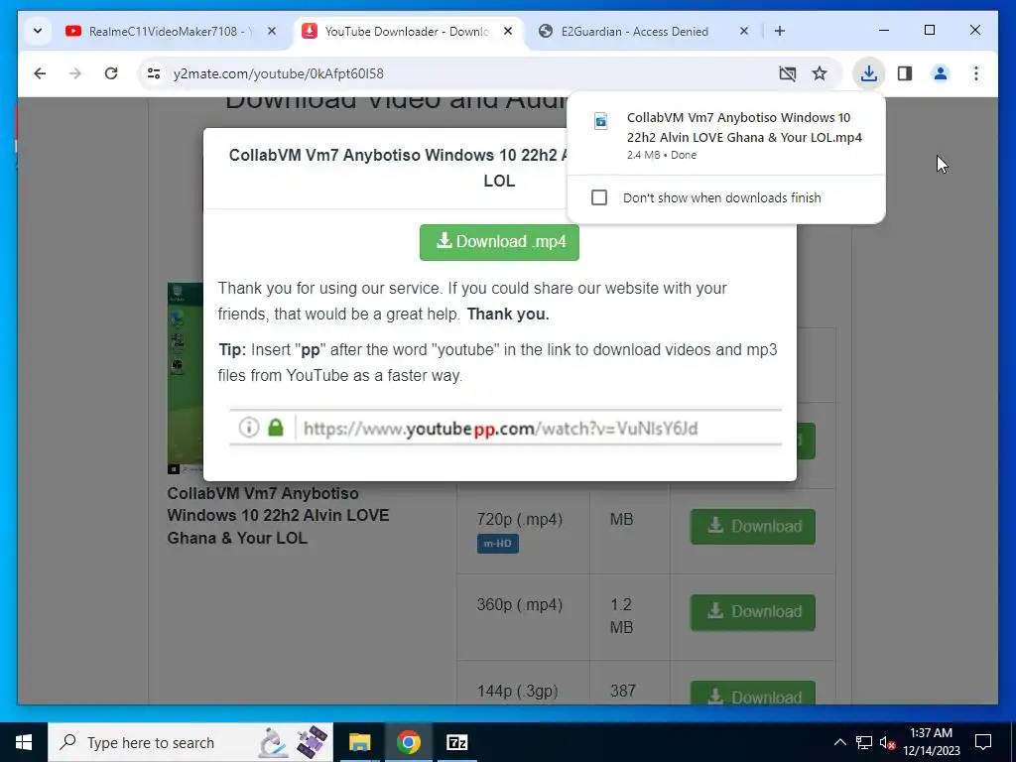Image resolution: width=1016 pixels, height=762 pixels.
Task: Open a new tab with plus button
Action: 780,31
